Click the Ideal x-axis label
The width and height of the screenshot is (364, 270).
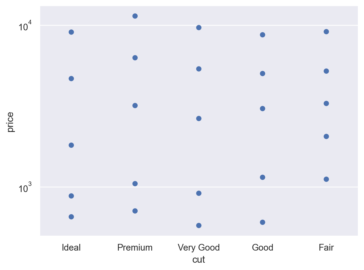(x=71, y=248)
